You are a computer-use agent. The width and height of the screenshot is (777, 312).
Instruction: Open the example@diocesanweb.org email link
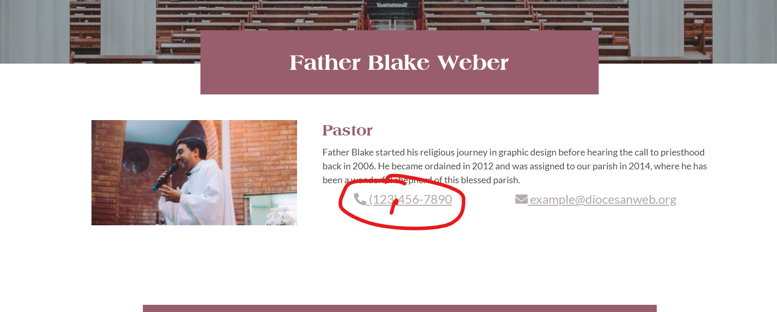602,200
